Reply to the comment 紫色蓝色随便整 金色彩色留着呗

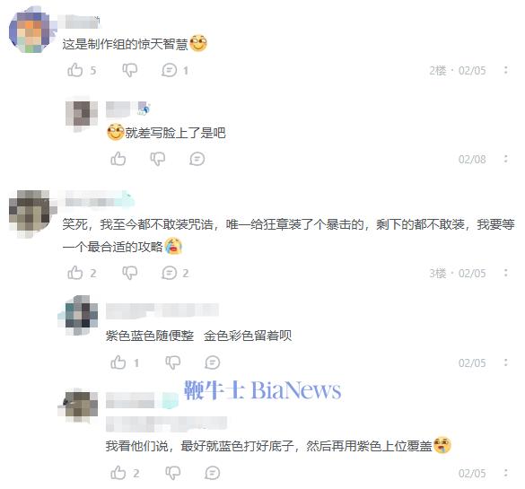coord(213,362)
